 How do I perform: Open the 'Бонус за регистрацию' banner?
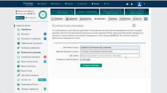pos(112,12)
